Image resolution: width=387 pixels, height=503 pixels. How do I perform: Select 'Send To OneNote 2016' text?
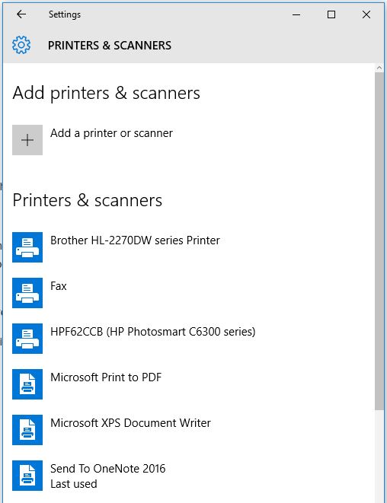(x=108, y=468)
